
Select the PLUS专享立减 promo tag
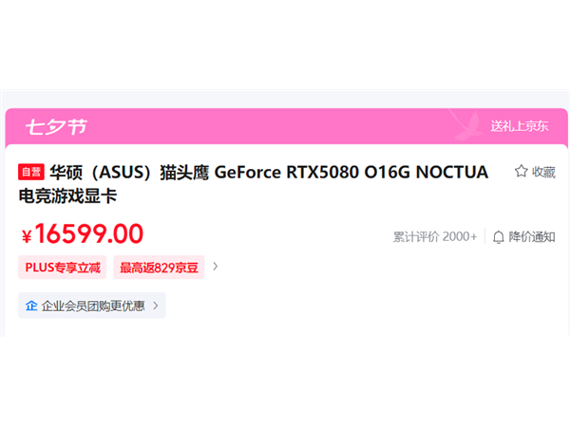(62, 268)
